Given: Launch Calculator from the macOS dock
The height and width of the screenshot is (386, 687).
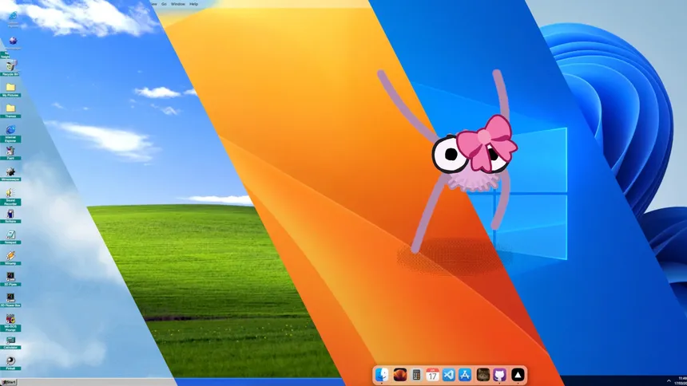Looking at the screenshot, I should pos(416,374).
